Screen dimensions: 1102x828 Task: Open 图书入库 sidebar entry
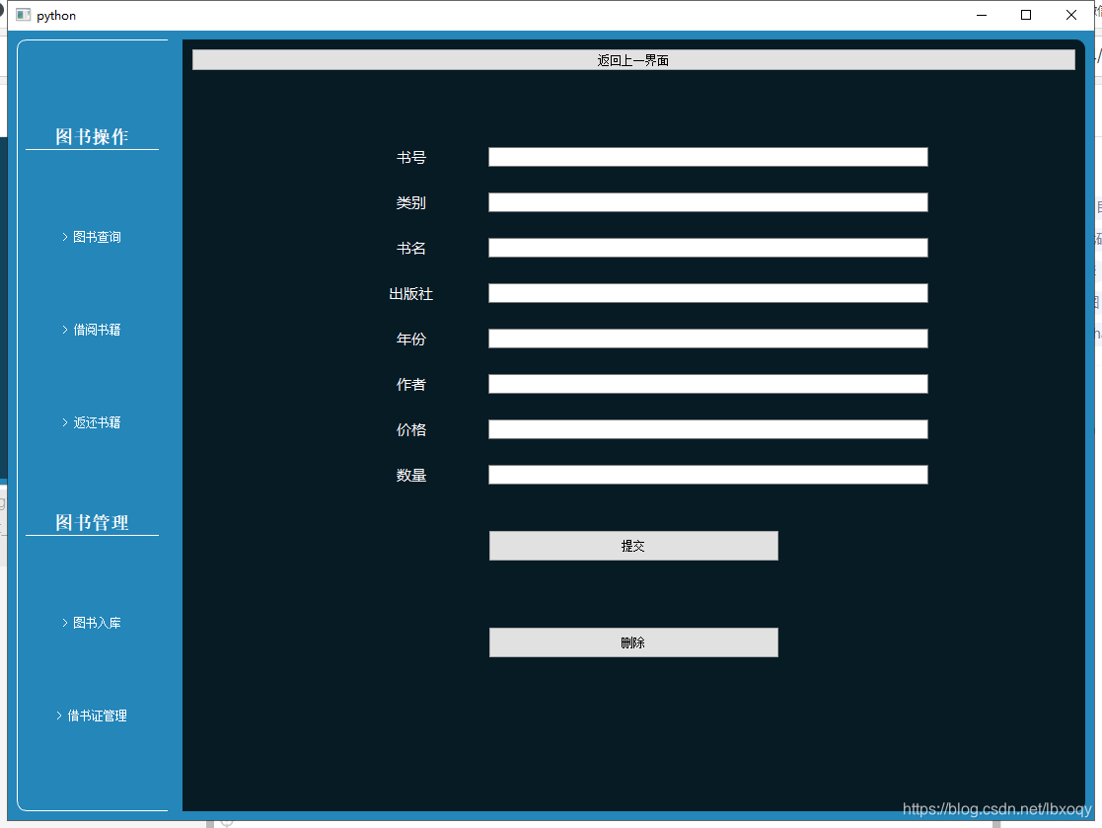(92, 623)
